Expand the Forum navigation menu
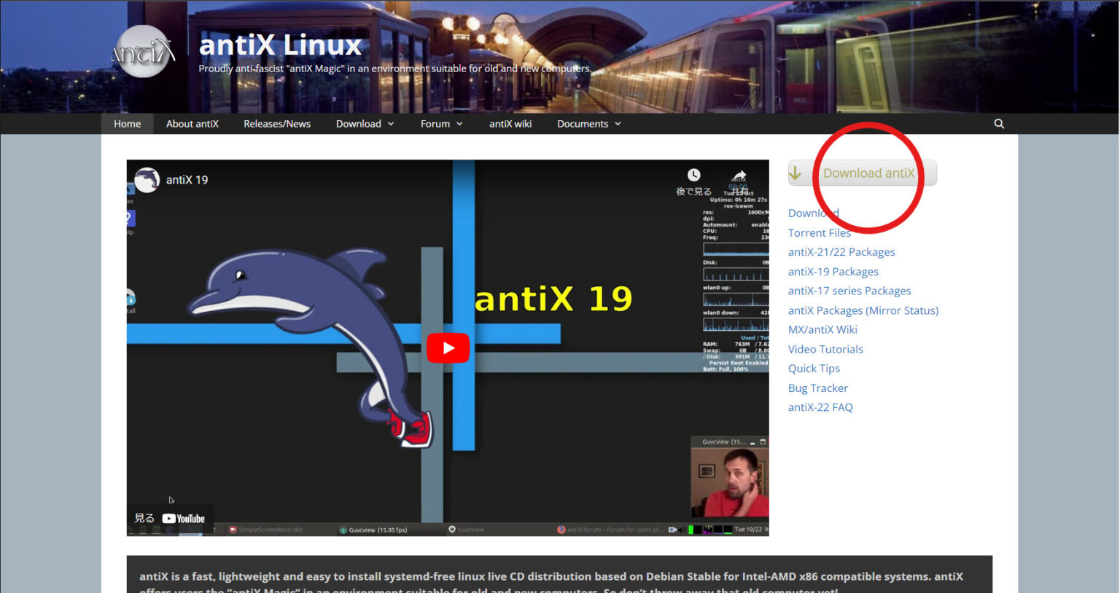The height and width of the screenshot is (593, 1120). (x=440, y=123)
